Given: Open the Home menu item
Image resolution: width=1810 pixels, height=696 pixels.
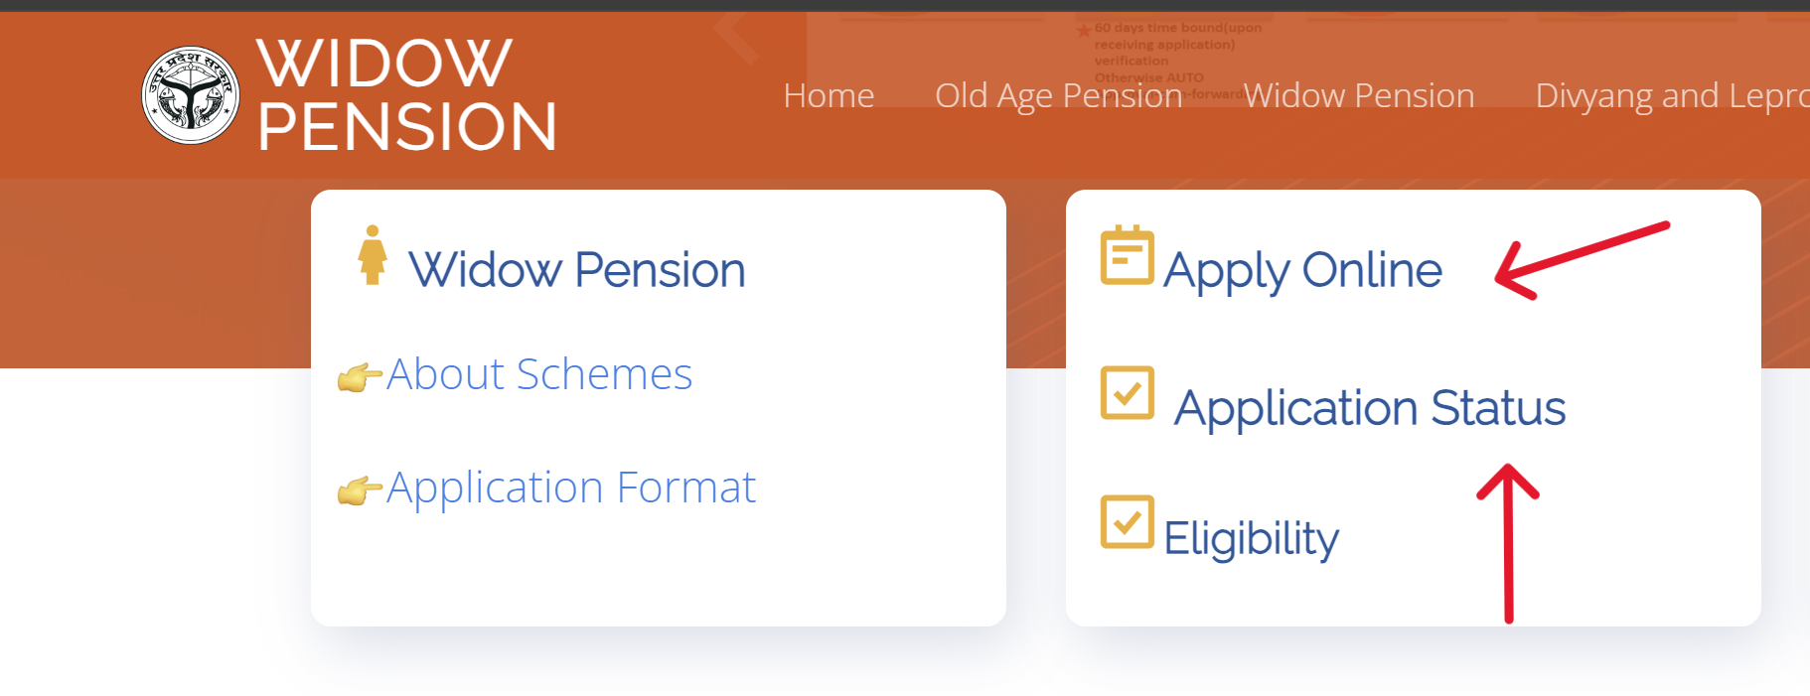Looking at the screenshot, I should pos(829,95).
